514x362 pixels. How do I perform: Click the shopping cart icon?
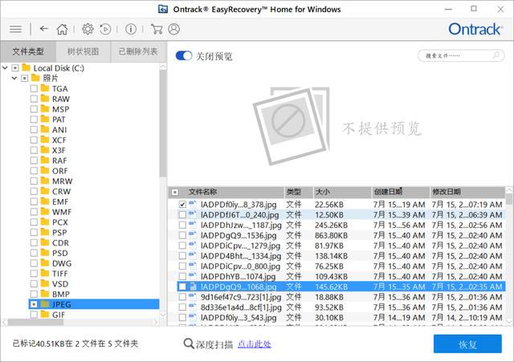(158, 29)
